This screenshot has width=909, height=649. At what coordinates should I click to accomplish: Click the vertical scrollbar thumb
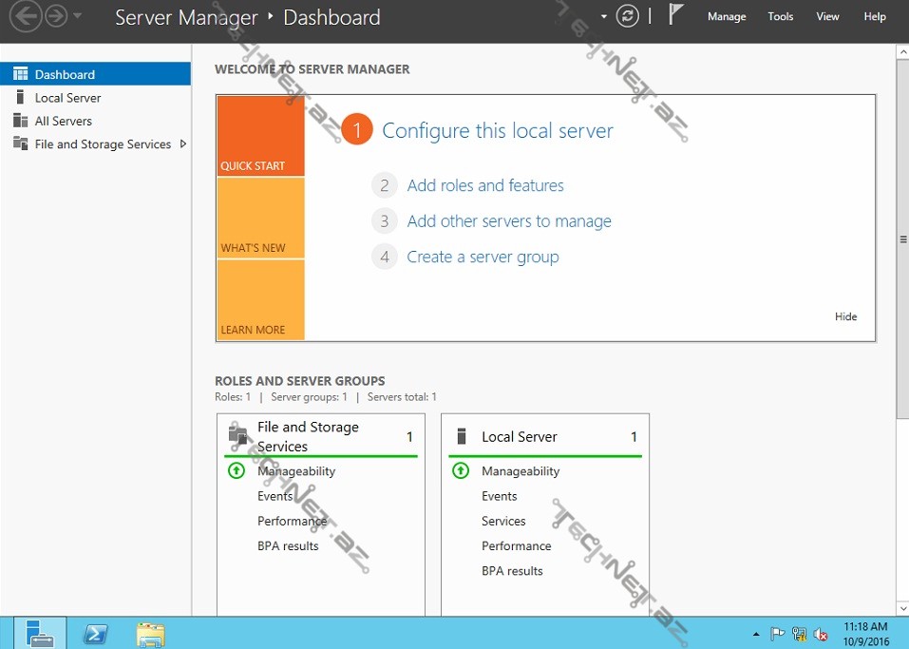[x=902, y=238]
